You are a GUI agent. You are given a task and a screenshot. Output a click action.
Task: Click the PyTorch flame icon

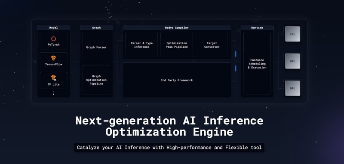tap(53, 39)
